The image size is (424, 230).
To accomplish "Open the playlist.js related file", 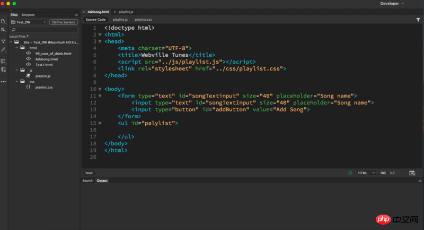I will (120, 20).
